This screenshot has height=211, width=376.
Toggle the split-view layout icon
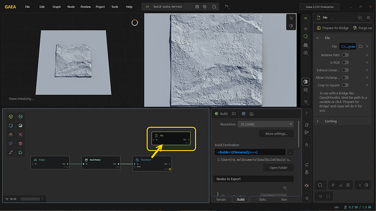pyautogui.click(x=306, y=82)
